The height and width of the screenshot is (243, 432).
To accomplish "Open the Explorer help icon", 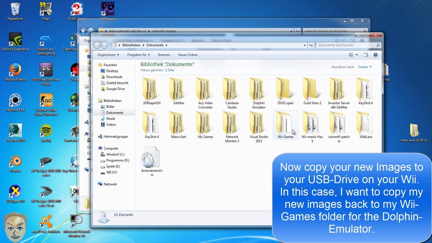I will pos(375,55).
